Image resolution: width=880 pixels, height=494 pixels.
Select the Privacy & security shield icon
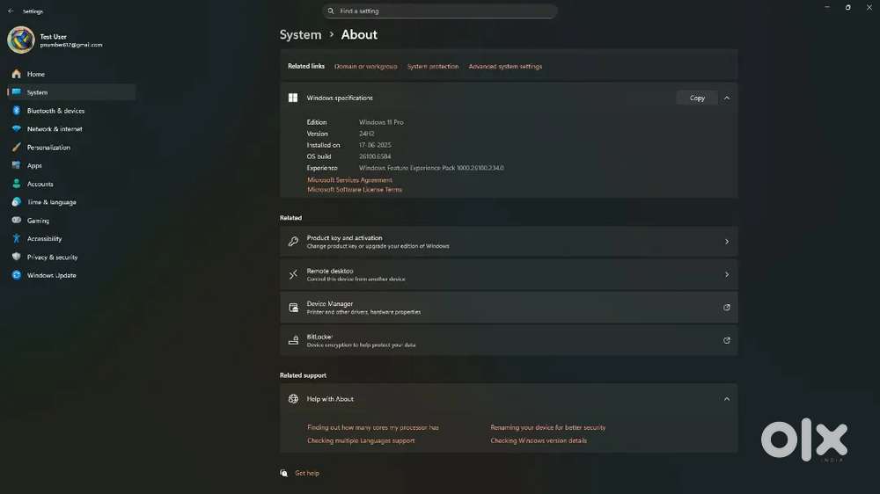pyautogui.click(x=16, y=258)
